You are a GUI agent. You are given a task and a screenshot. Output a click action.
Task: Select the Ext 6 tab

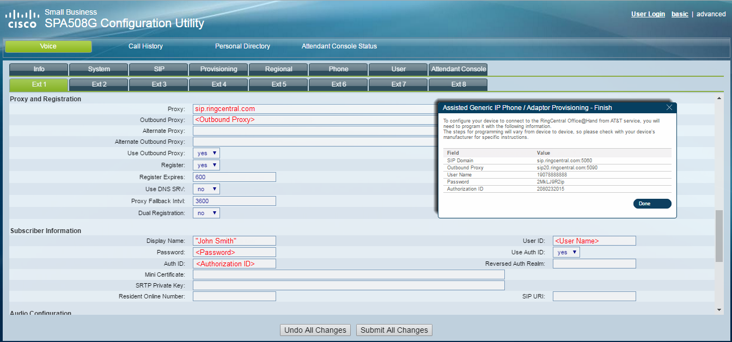(x=338, y=84)
